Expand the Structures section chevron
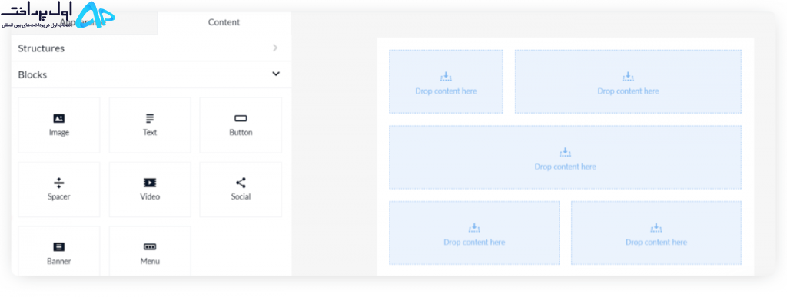The image size is (787, 297). [275, 48]
